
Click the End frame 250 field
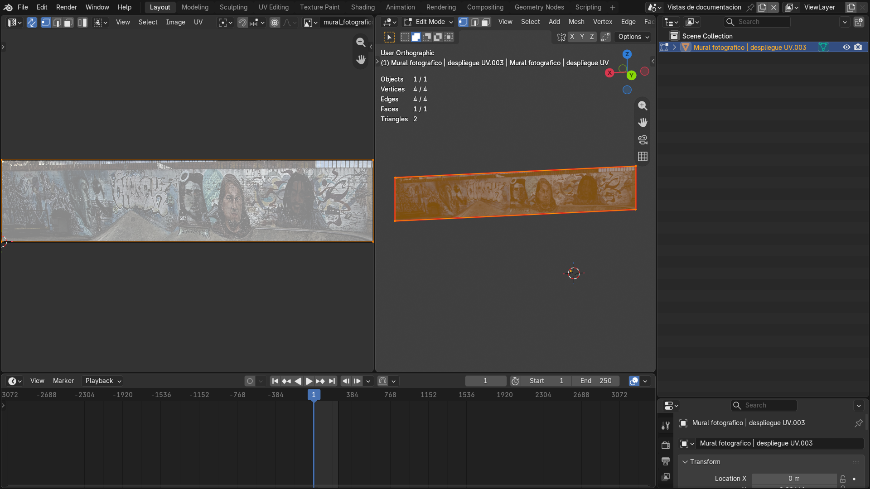pos(595,381)
